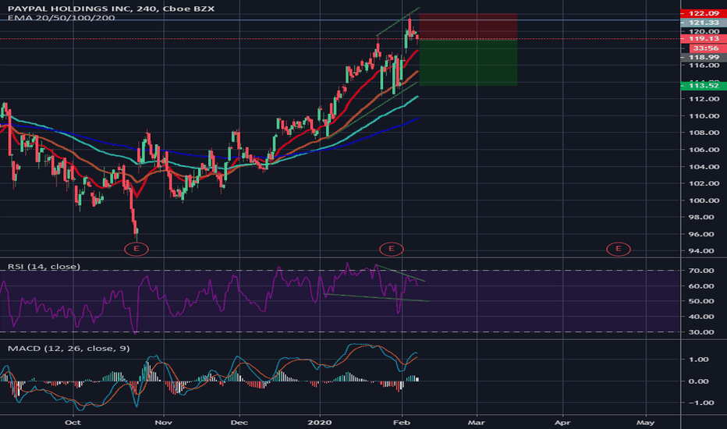Click the red stop-loss zone of the short position
This screenshot has height=429, width=727.
click(468, 27)
